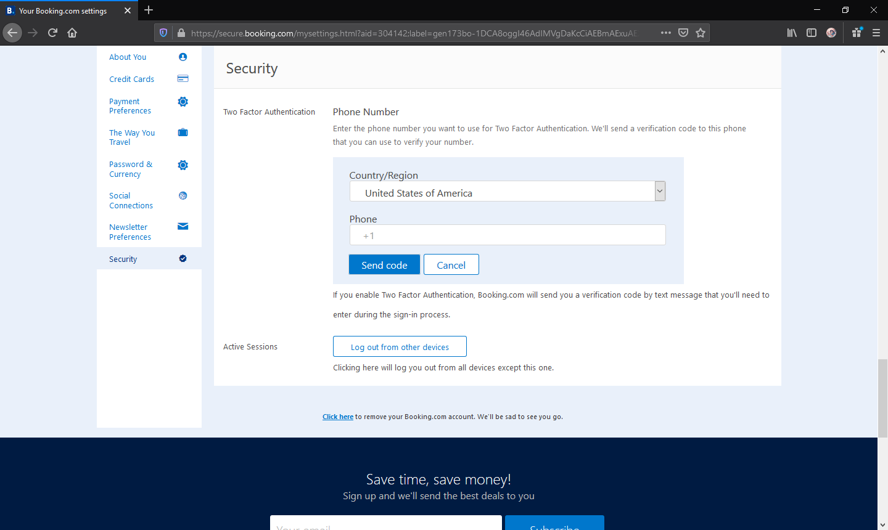Click the Newsletter Preferences envelope icon
The image size is (888, 530).
click(x=183, y=226)
